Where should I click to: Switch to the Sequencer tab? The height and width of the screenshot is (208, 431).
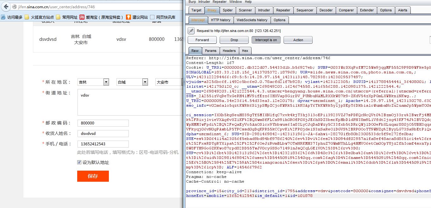pyautogui.click(x=305, y=10)
